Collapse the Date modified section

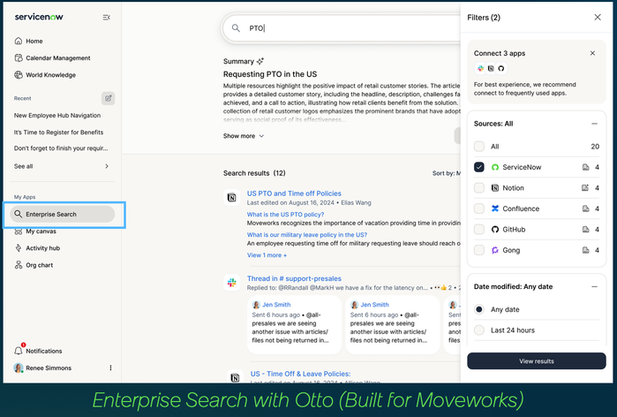(594, 286)
